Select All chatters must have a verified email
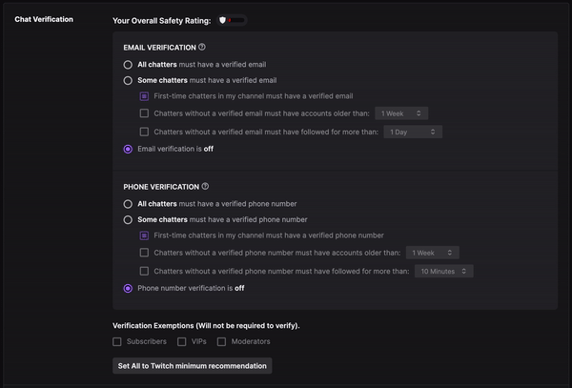The height and width of the screenshot is (388, 572). pos(128,65)
